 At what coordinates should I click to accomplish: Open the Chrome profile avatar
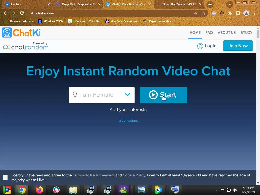(246, 13)
